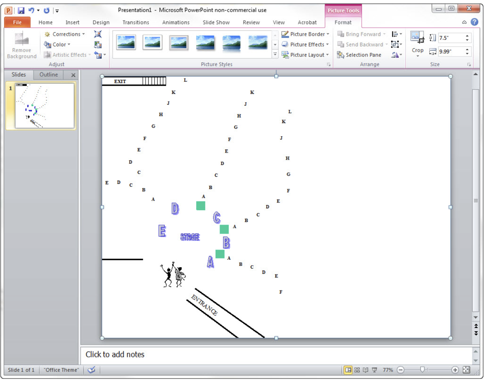The image size is (485, 380).
Task: Click the Compress Pictures icon
Action: pyautogui.click(x=98, y=34)
